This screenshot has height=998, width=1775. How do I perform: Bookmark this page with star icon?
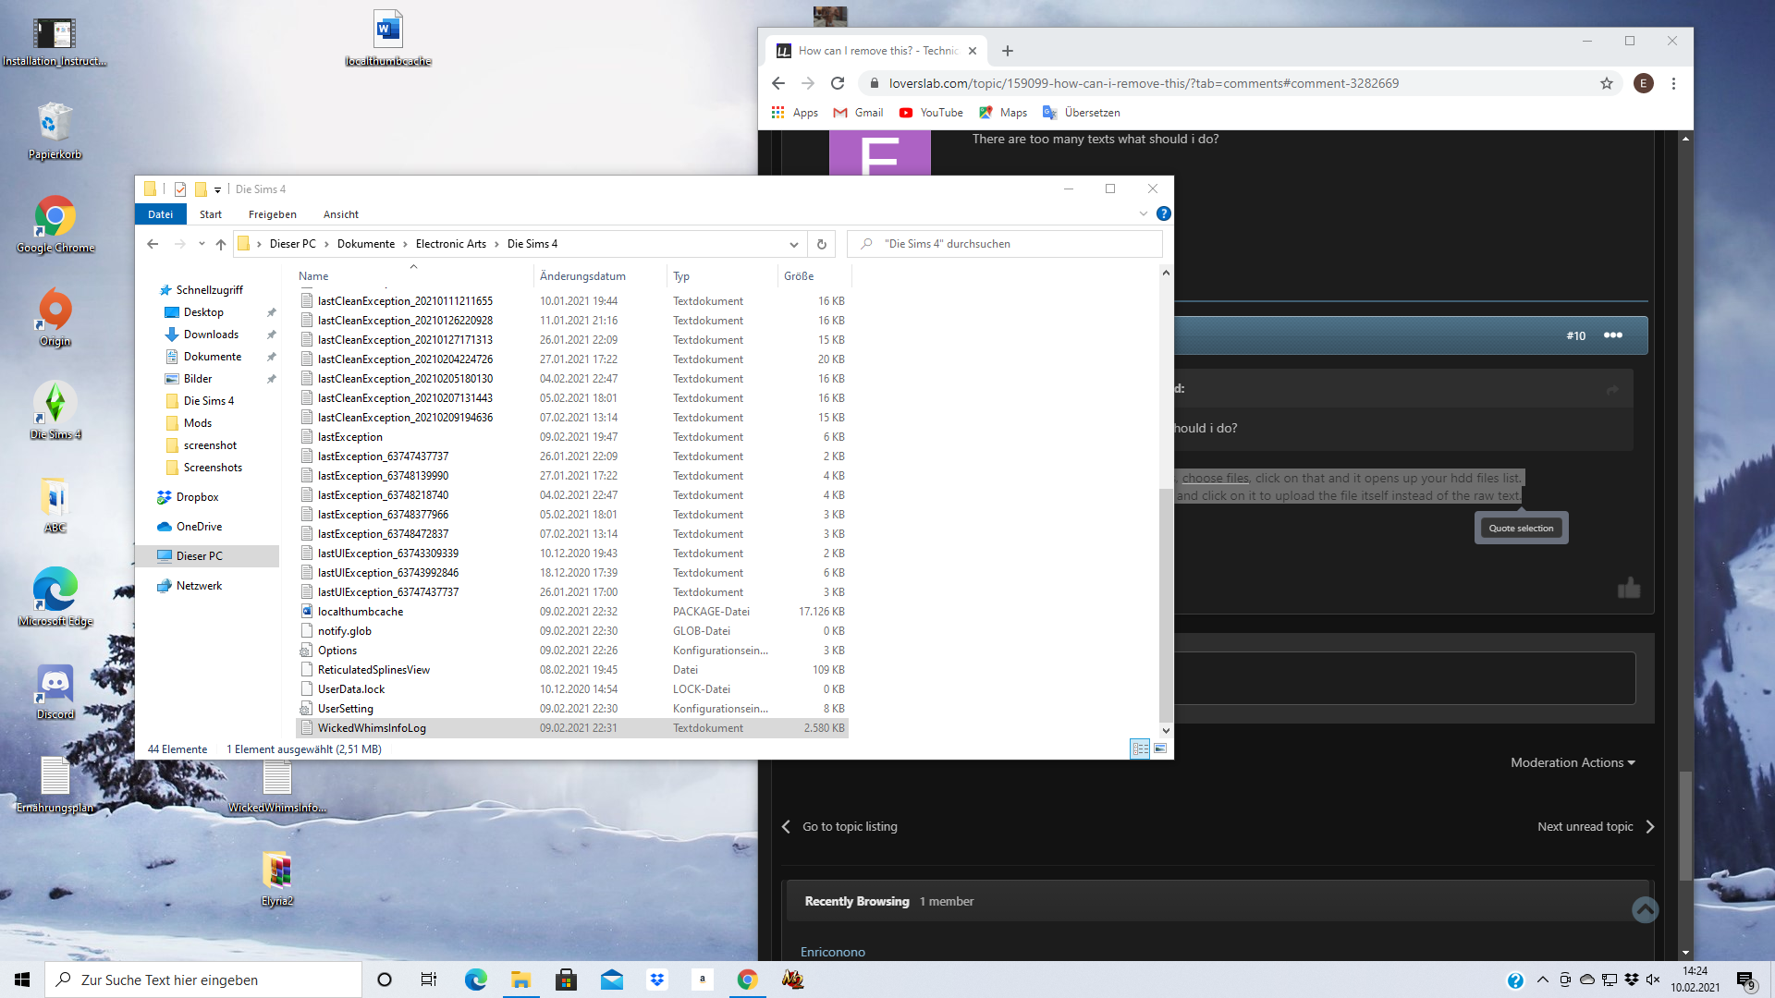click(x=1607, y=83)
